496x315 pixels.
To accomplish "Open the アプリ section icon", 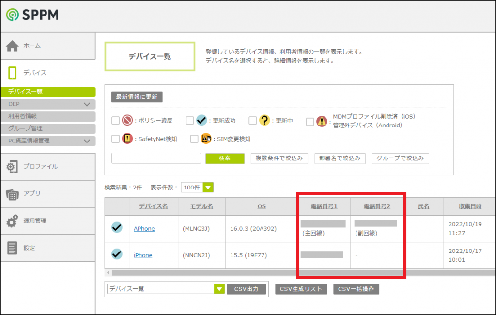I will [13, 194].
